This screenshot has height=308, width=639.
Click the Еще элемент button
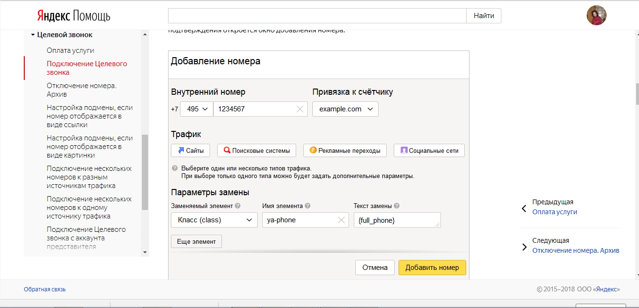[x=196, y=241]
